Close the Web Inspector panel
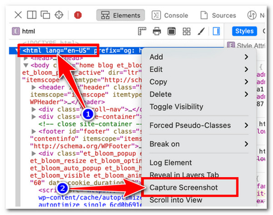273x215 pixels. pyautogui.click(x=18, y=15)
